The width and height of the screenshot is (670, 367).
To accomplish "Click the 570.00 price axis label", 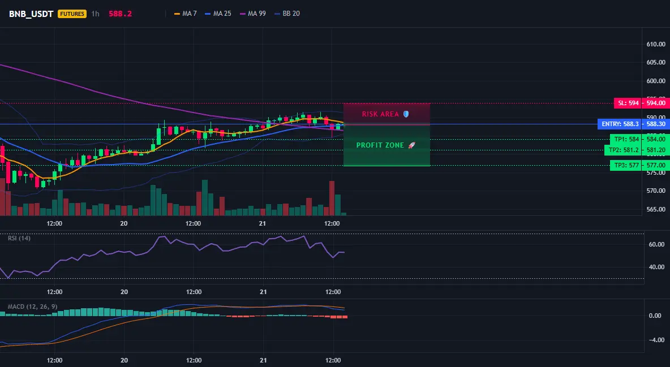I will click(x=656, y=191).
